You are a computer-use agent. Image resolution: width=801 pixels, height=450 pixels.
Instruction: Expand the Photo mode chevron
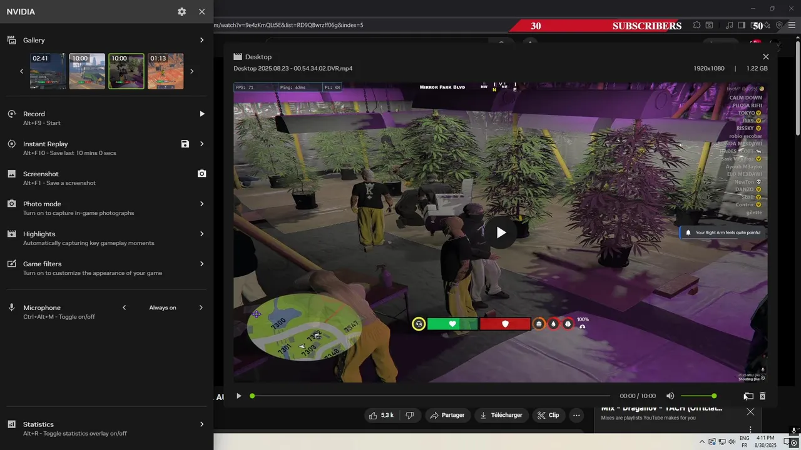[x=202, y=204]
